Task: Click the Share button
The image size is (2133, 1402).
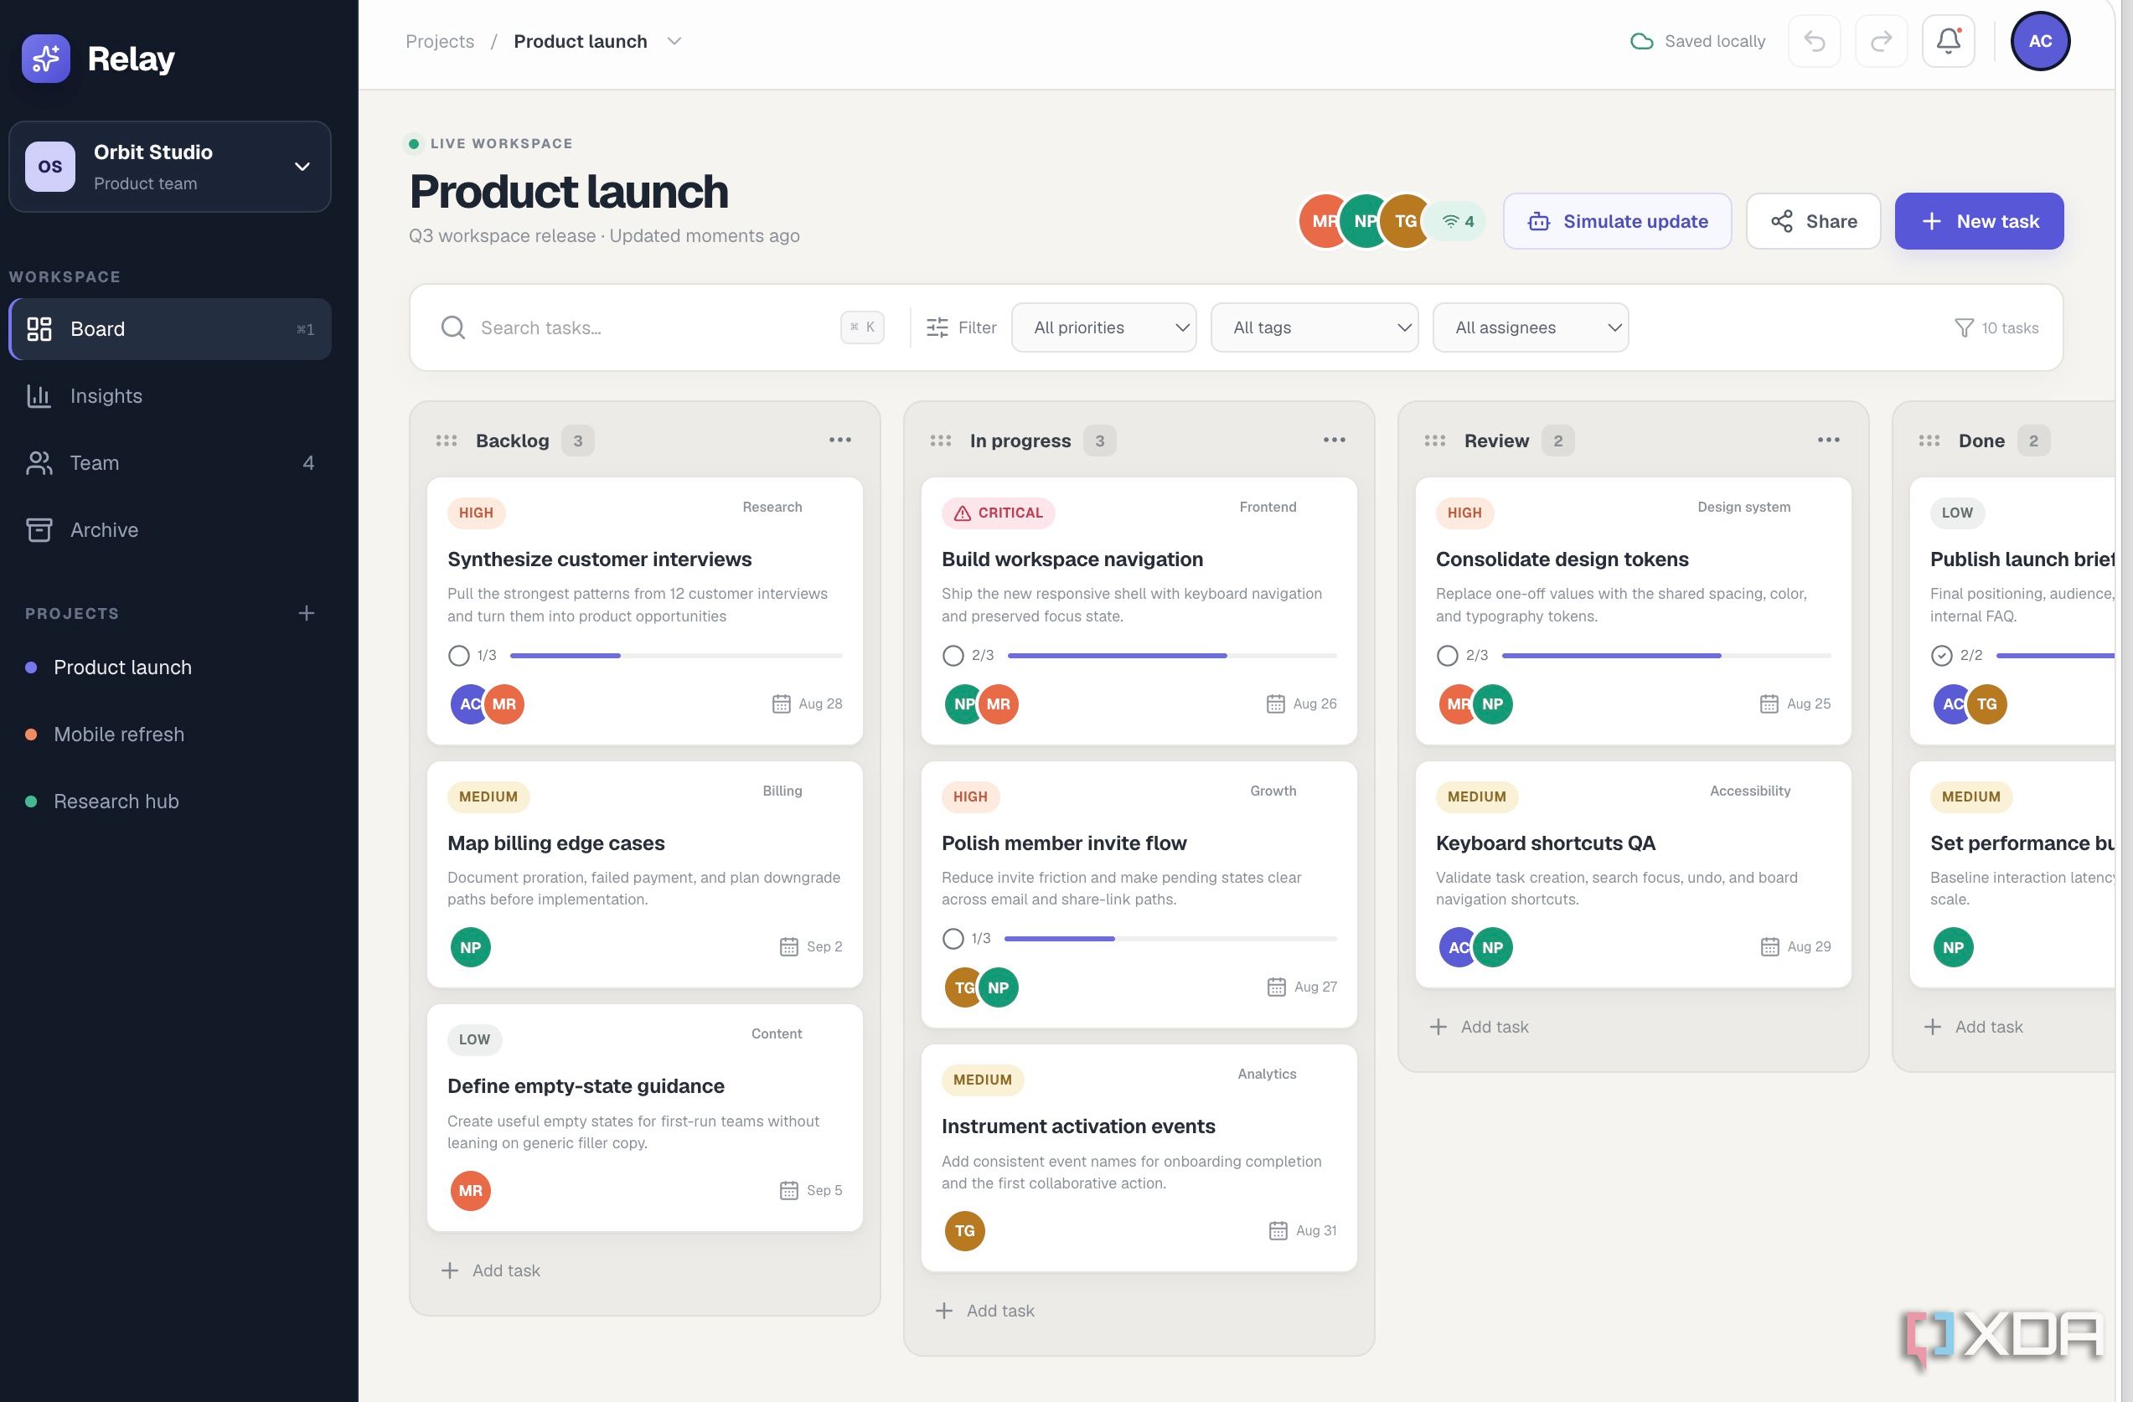Action: (x=1813, y=221)
